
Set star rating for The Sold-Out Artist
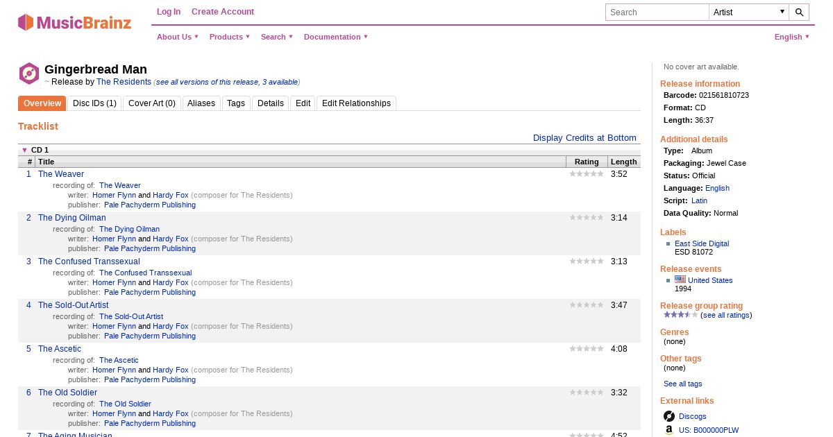tap(587, 305)
